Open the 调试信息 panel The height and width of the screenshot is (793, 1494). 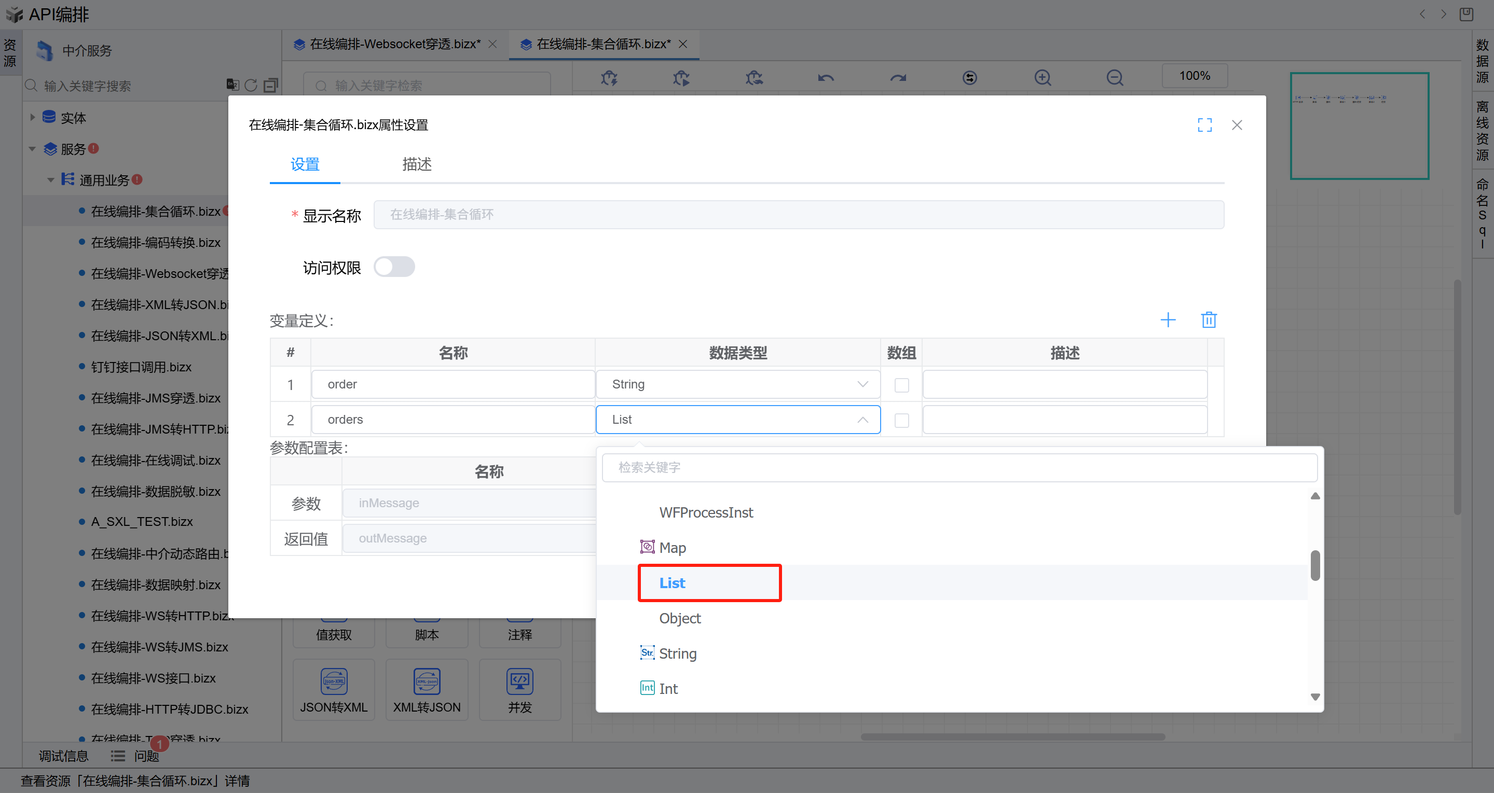tap(63, 756)
